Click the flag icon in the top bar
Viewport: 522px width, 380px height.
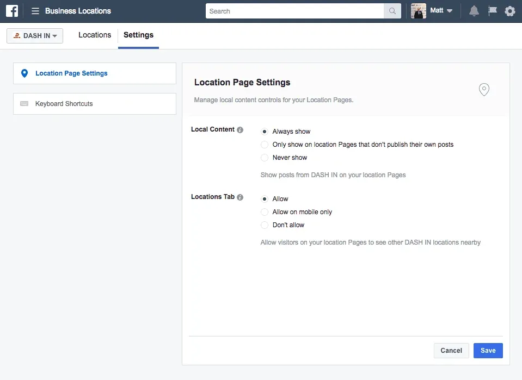click(492, 11)
